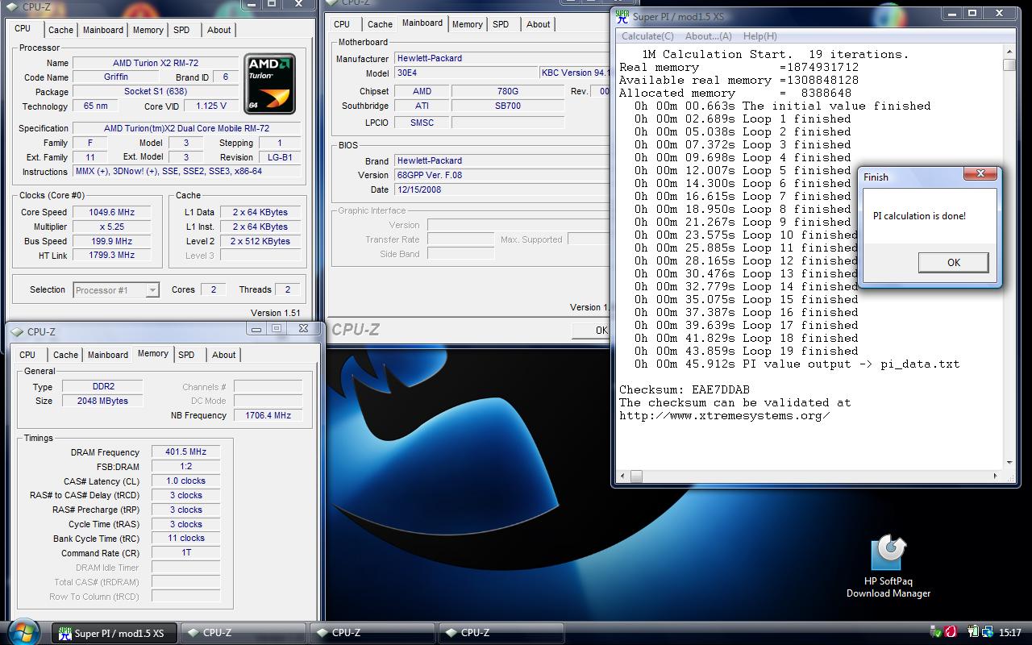Image resolution: width=1032 pixels, height=645 pixels.
Task: Click the motherboard Manufacturer field Hewlett-Packard
Action: click(x=501, y=58)
